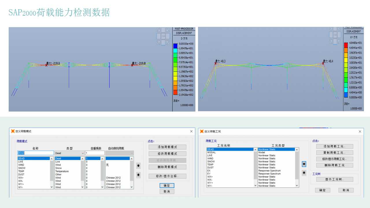This screenshot has height=208, width=370.
Task: Move selected load pattern down with arrow button
Action: point(138,175)
